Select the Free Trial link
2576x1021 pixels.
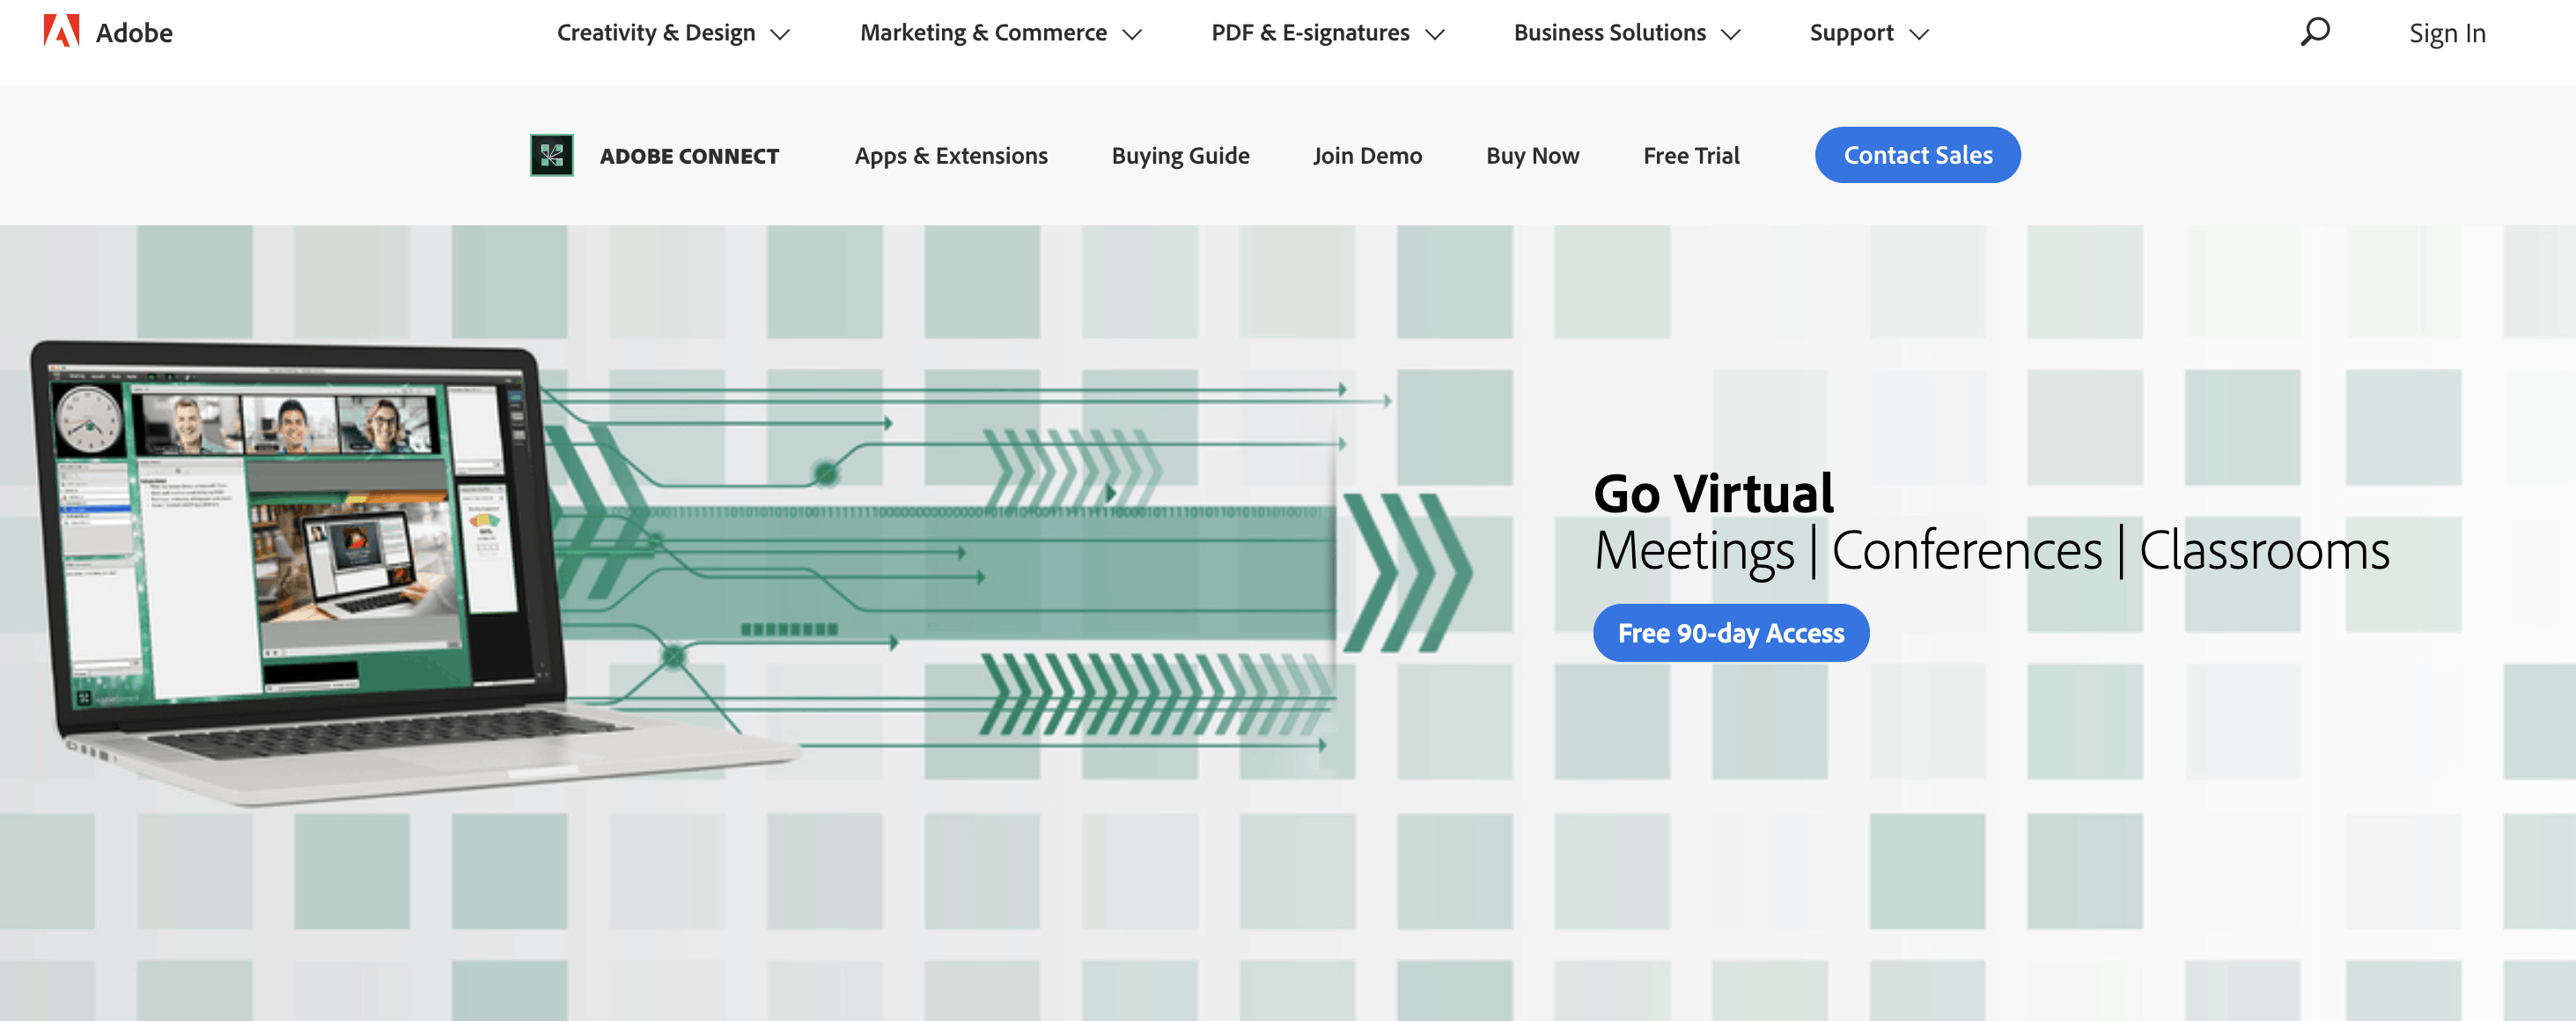[x=1691, y=156]
